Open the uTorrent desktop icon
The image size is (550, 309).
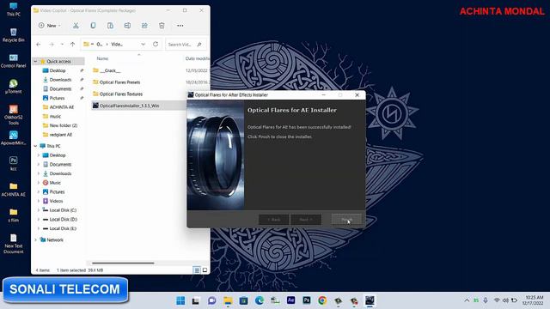pyautogui.click(x=14, y=87)
